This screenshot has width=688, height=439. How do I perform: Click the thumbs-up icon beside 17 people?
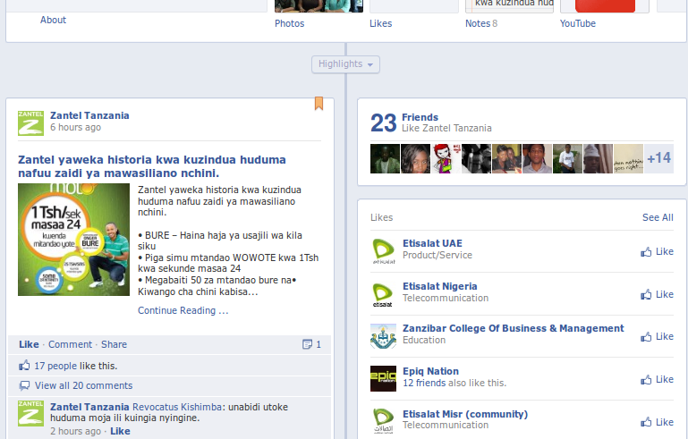click(x=24, y=366)
